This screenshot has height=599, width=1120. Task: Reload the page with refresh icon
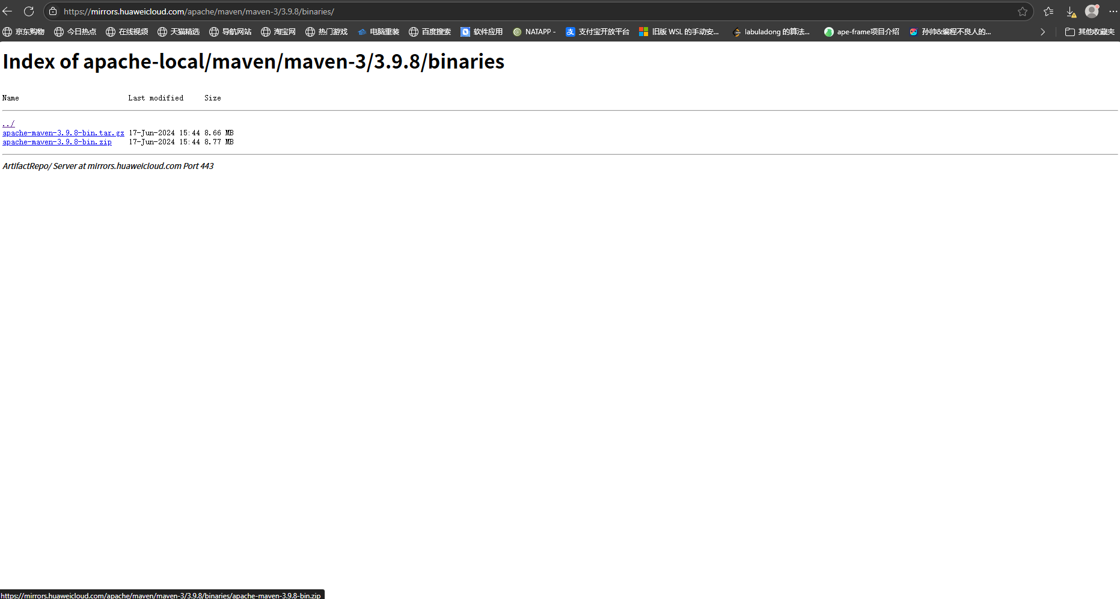[29, 11]
